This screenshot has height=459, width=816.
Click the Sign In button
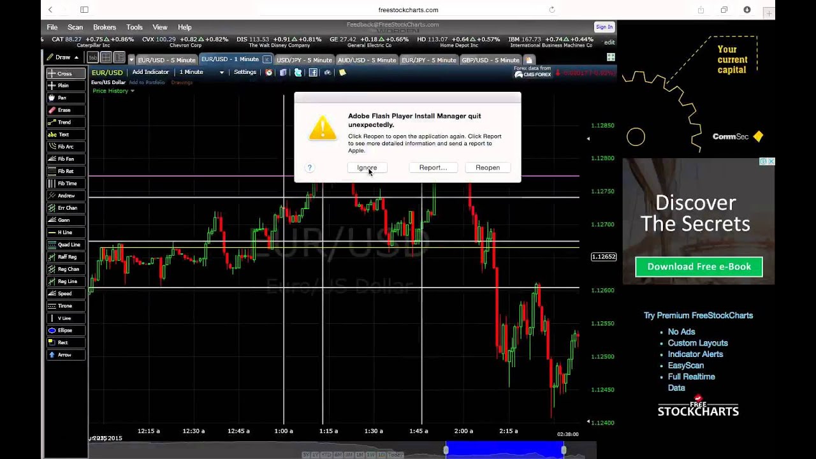(x=604, y=27)
